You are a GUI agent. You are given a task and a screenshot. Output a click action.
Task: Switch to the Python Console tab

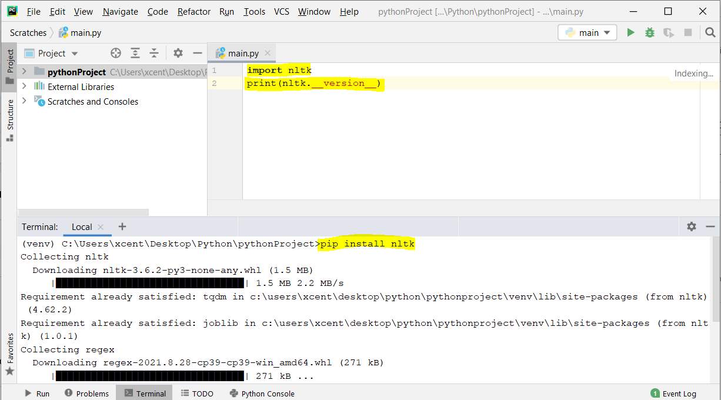coord(262,394)
